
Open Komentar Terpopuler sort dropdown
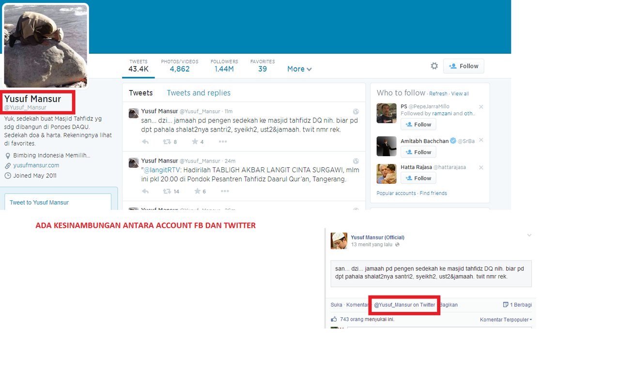tap(506, 320)
